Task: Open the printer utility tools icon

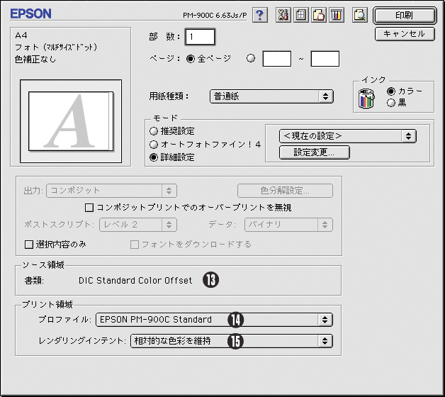Action: click(x=284, y=15)
